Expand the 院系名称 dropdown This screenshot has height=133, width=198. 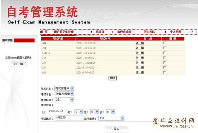[72, 88]
